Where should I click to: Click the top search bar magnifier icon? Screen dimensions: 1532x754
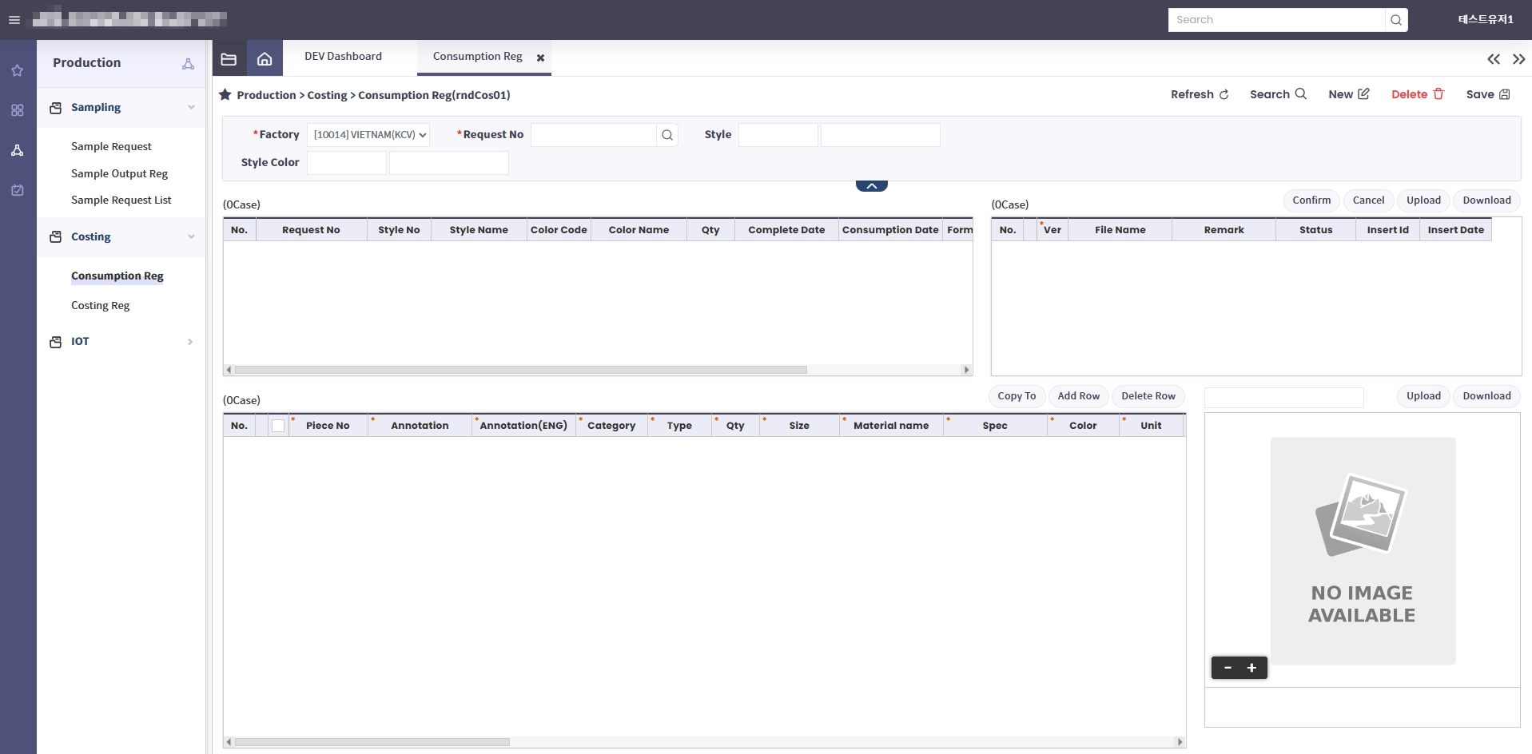pyautogui.click(x=1396, y=20)
